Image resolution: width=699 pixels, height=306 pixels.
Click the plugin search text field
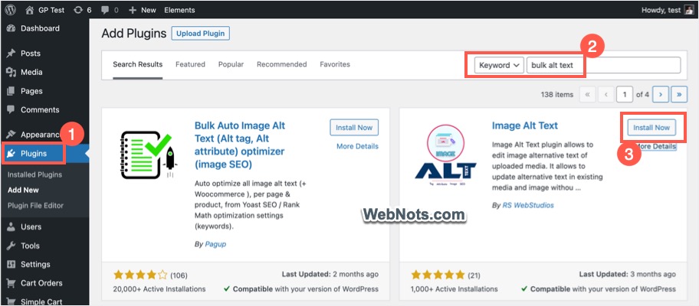coord(603,65)
